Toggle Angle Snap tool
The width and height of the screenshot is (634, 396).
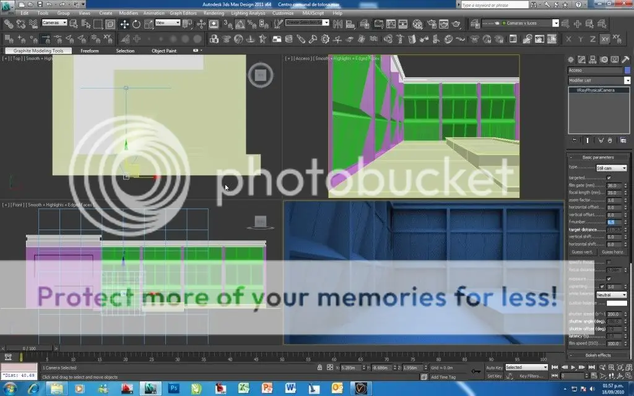point(240,24)
